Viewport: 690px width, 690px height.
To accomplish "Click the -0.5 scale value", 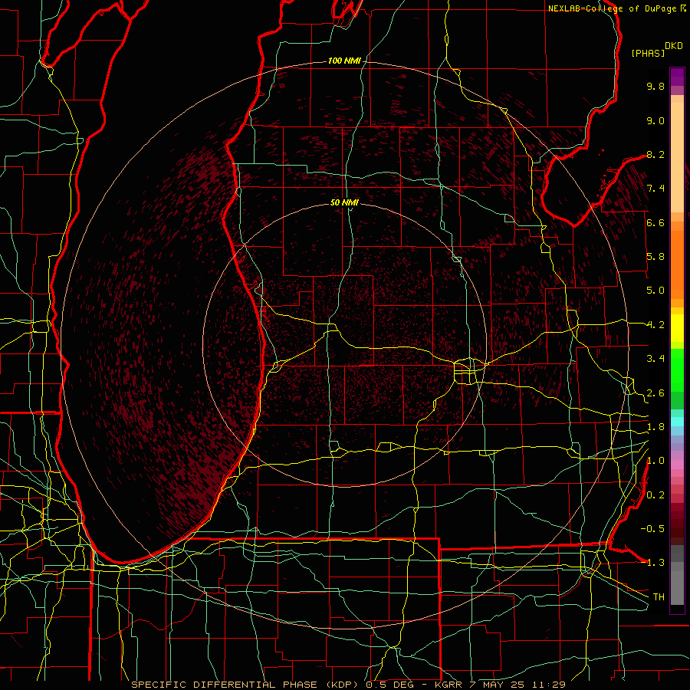I will point(652,529).
